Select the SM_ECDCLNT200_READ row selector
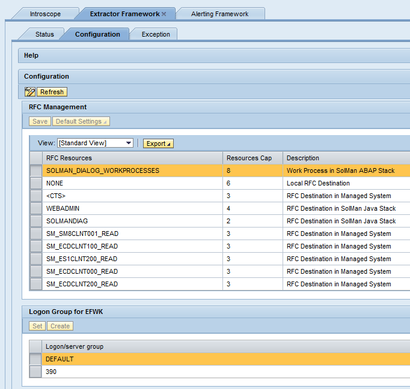 tap(36, 284)
